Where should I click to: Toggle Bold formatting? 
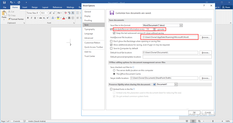point(28,18)
